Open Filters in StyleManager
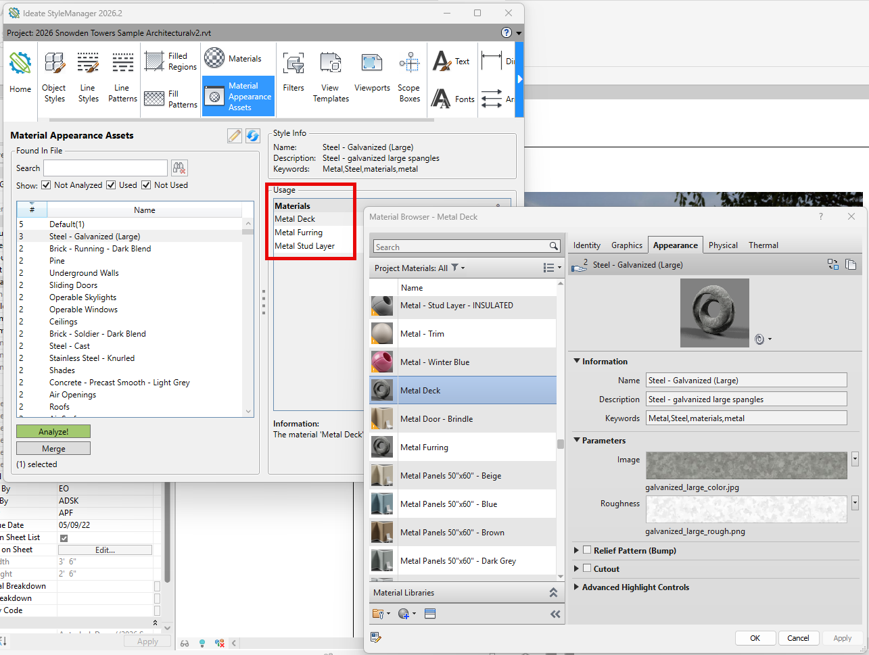The height and width of the screenshot is (655, 869). [x=293, y=73]
